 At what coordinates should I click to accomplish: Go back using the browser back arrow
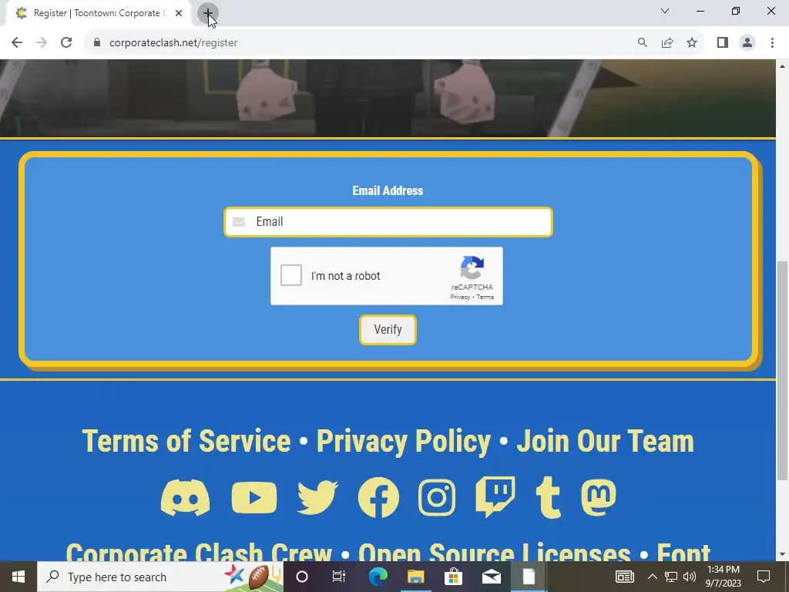[x=17, y=43]
